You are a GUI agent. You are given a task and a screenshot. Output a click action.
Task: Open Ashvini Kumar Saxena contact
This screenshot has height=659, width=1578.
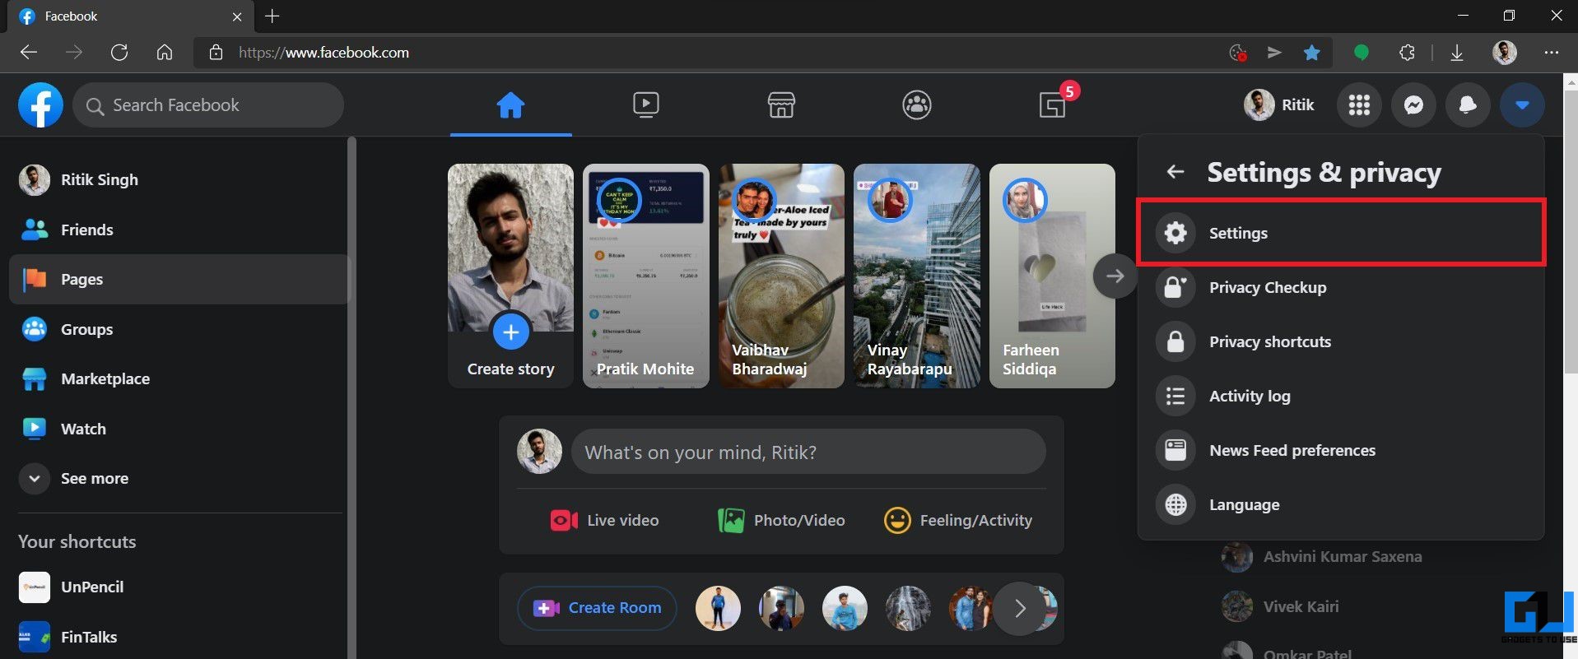click(x=1321, y=556)
